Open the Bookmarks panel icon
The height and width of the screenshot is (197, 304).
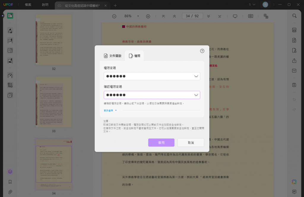[10, 182]
